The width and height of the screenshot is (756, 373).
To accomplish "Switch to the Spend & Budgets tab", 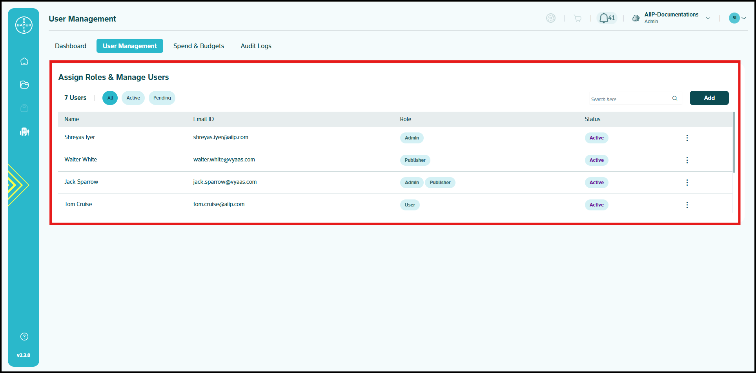I will [199, 46].
